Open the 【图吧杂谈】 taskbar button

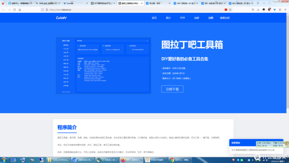pyautogui.click(x=83, y=160)
